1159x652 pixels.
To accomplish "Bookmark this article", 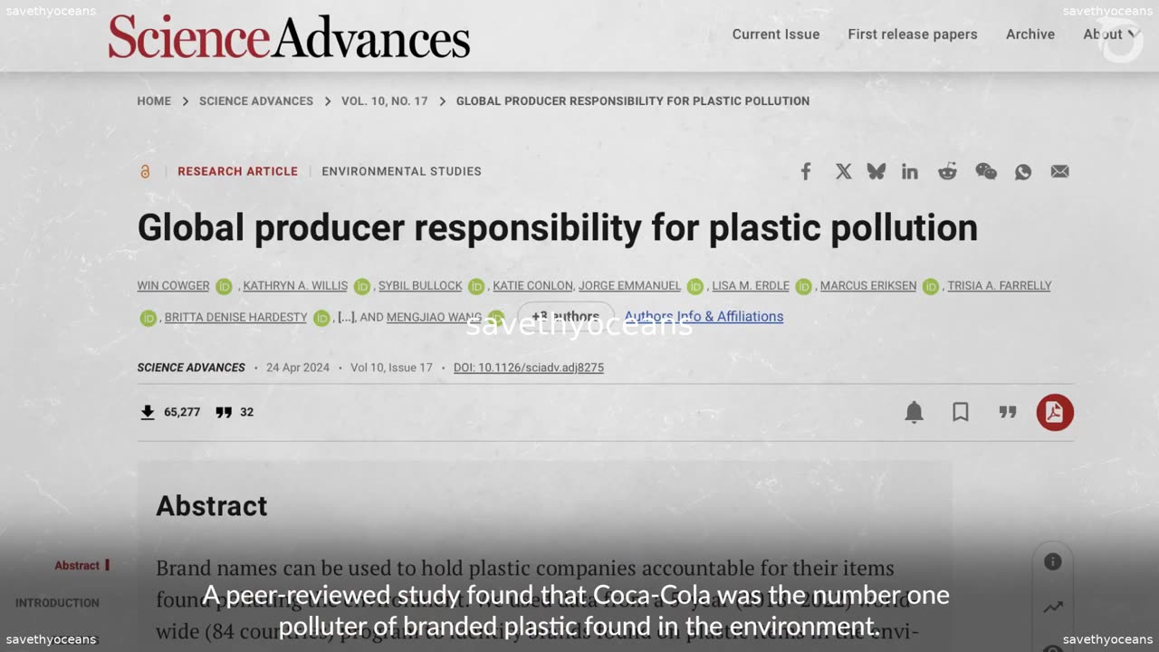I will pos(961,412).
